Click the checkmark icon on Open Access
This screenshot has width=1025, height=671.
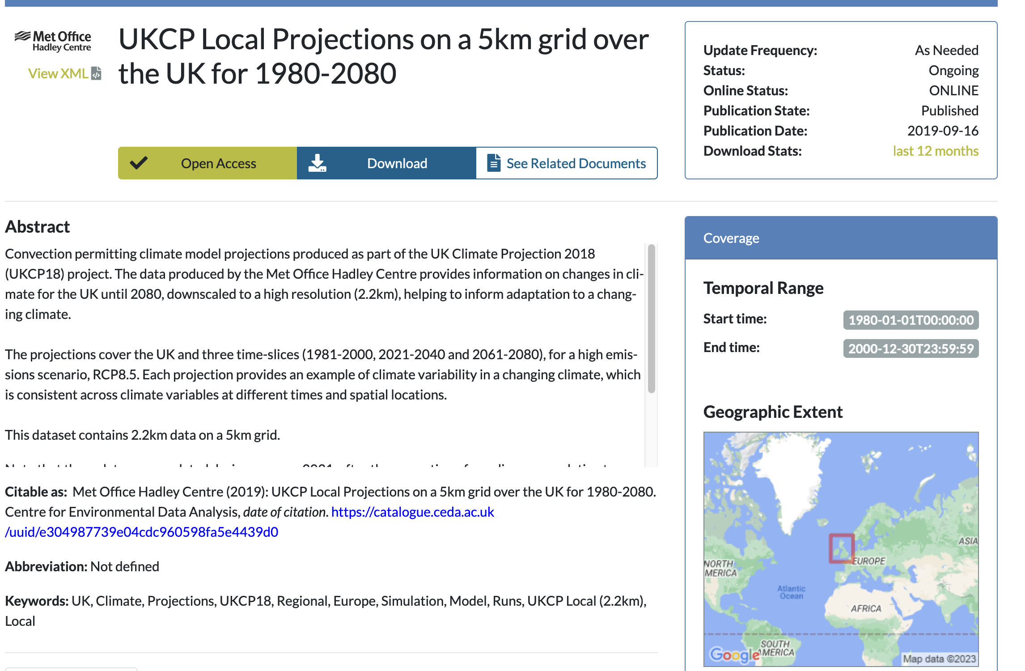[139, 163]
